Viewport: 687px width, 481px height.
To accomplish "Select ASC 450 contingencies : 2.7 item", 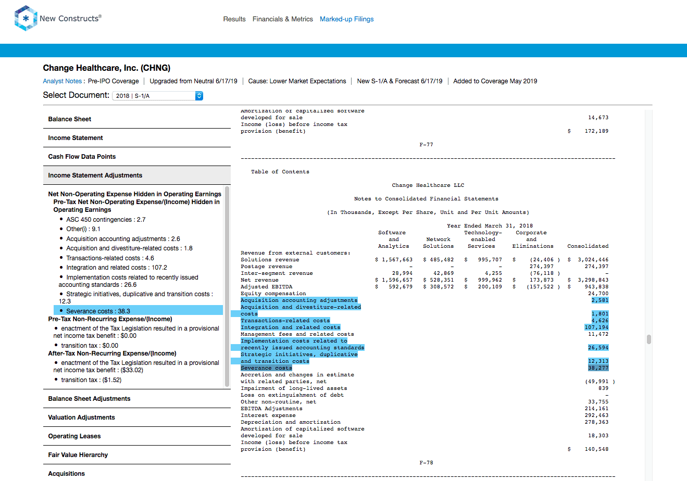I will point(106,220).
